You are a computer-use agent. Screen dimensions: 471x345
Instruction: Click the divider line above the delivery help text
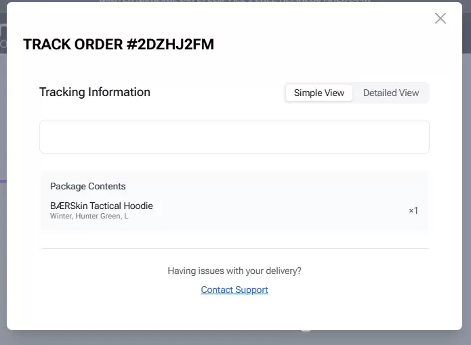(234, 248)
